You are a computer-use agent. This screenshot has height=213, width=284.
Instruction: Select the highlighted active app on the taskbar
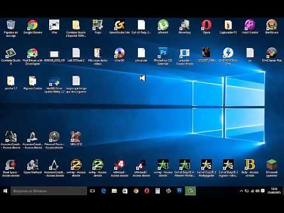tap(191, 191)
